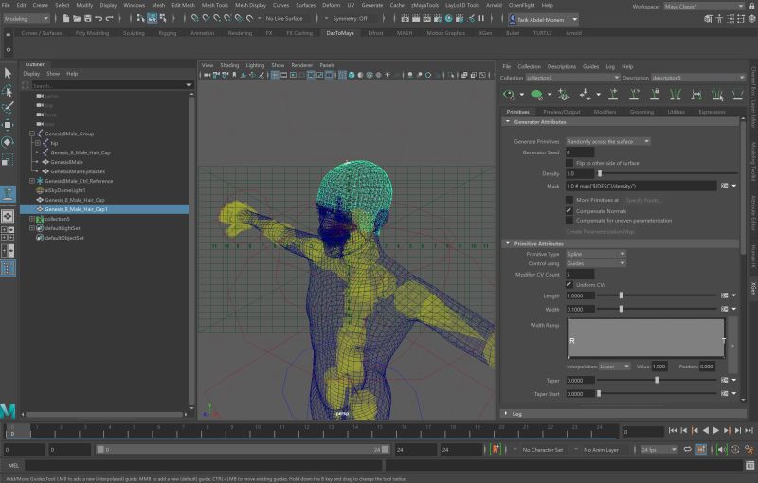
Task: Select the Move tool in toolbox
Action: tap(8, 125)
